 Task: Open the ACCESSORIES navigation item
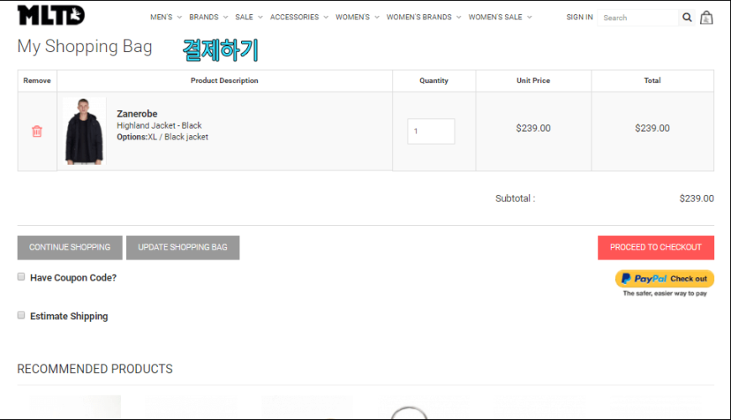pos(295,18)
